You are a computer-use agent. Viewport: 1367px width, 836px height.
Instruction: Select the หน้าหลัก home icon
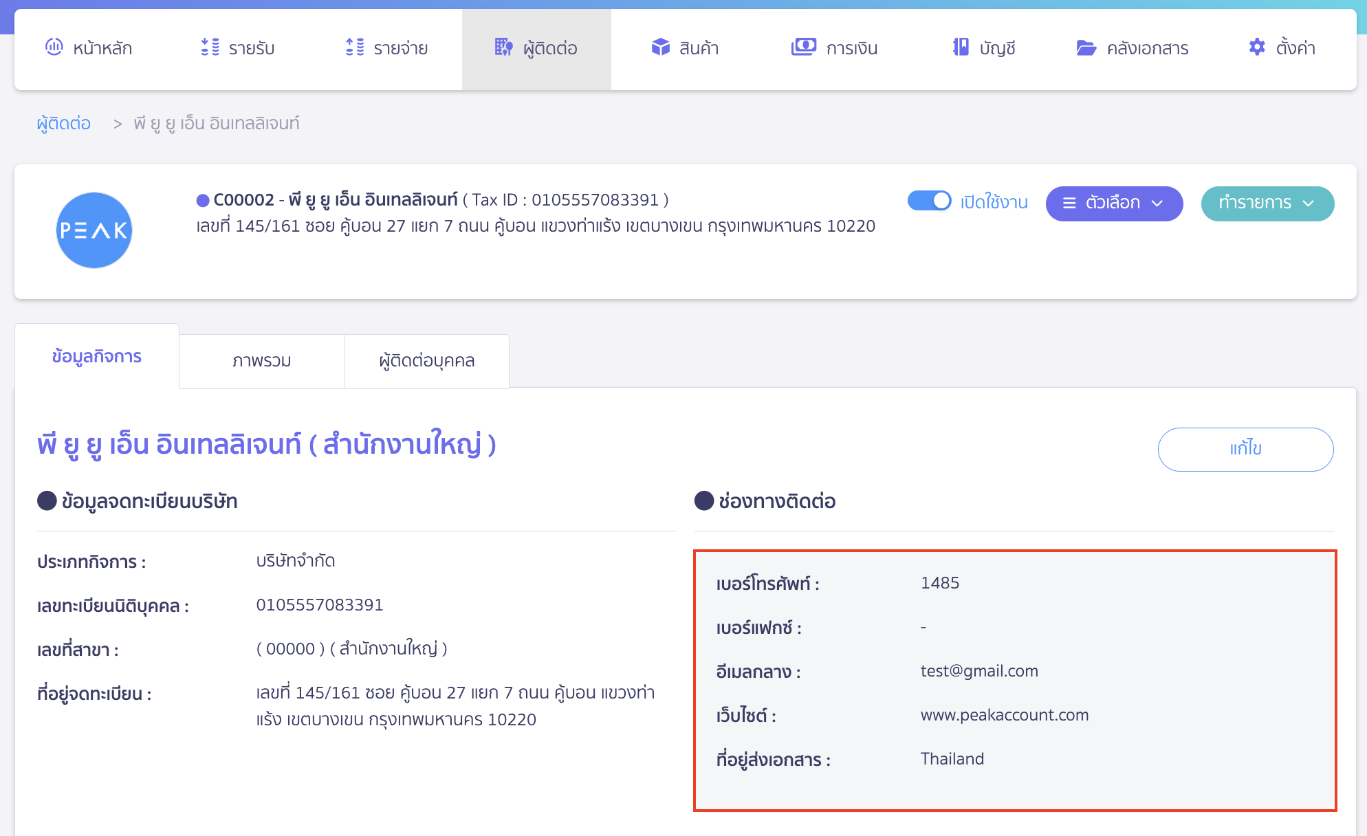click(x=54, y=47)
